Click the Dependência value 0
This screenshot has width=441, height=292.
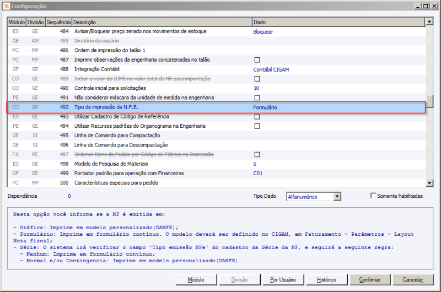point(69,196)
